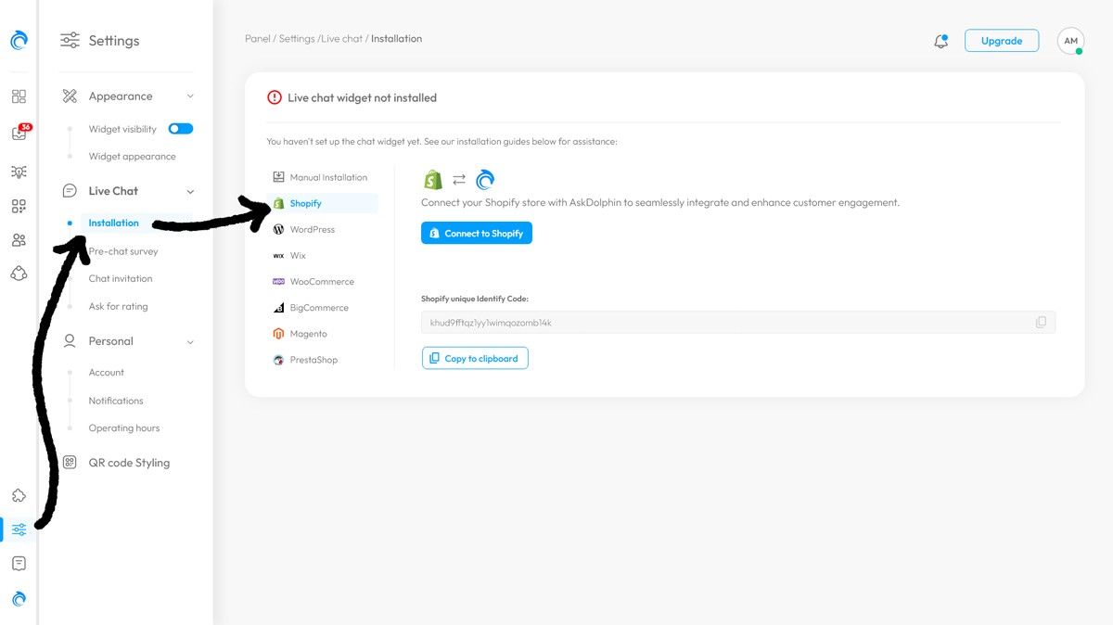Click the AskDolphin logo beside exchange arrows

(x=485, y=179)
